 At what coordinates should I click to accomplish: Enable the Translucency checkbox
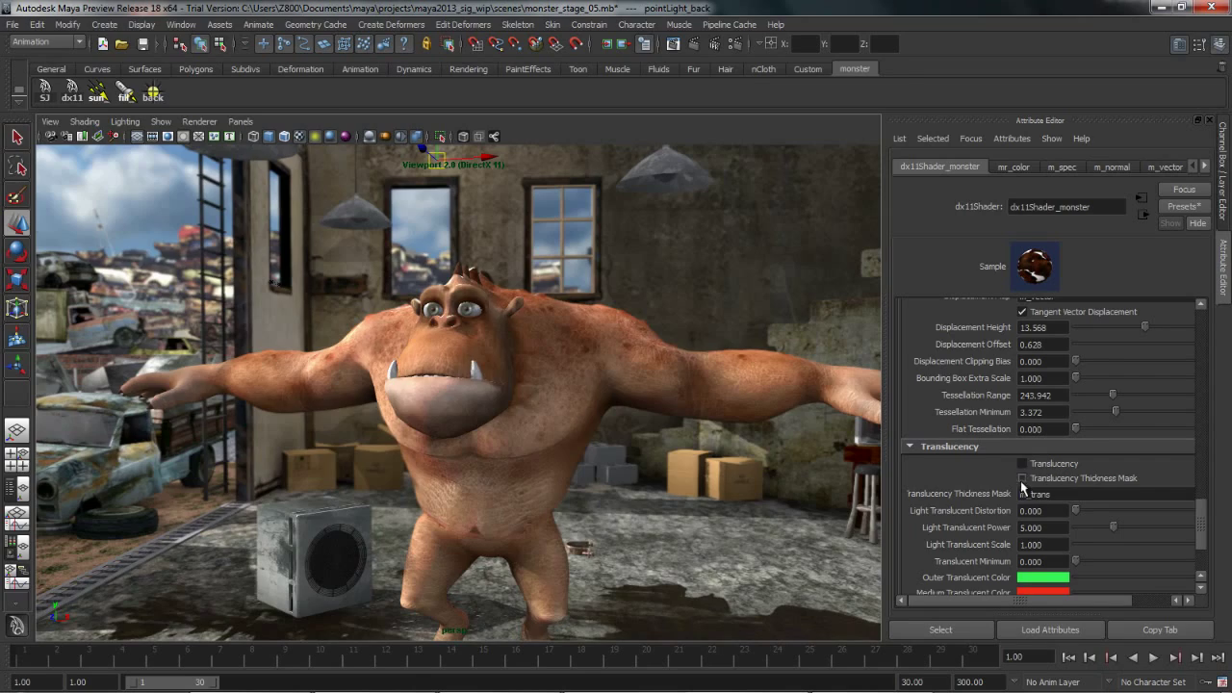(x=1022, y=463)
